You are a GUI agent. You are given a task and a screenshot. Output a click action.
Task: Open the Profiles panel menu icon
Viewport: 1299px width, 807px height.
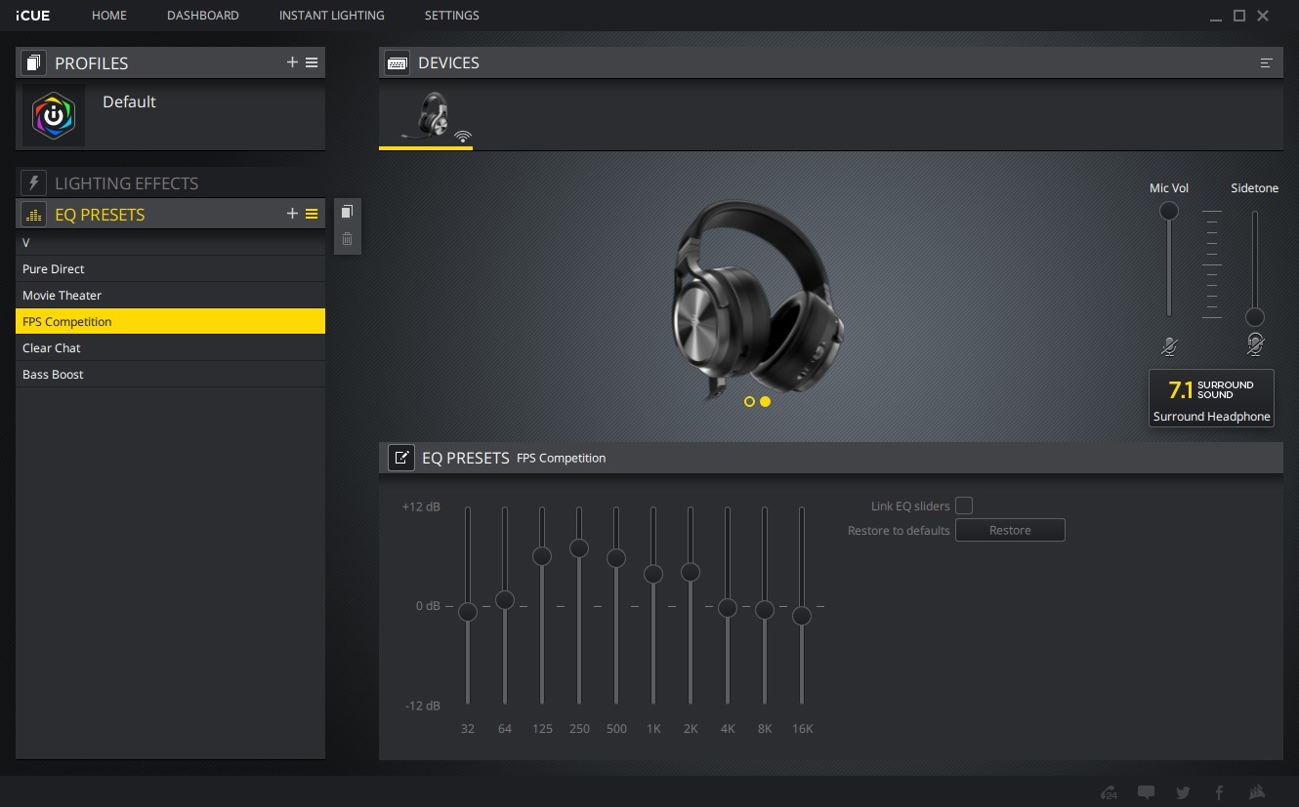pyautogui.click(x=312, y=62)
